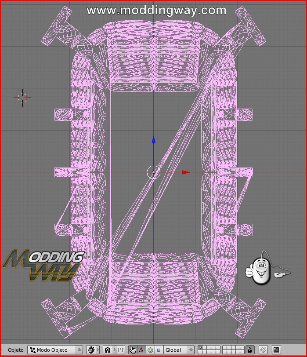Screen dimensions: 307x357
Task: Click the pivot point selector icon
Action: tap(108, 350)
